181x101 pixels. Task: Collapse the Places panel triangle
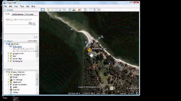click(x=5, y=41)
